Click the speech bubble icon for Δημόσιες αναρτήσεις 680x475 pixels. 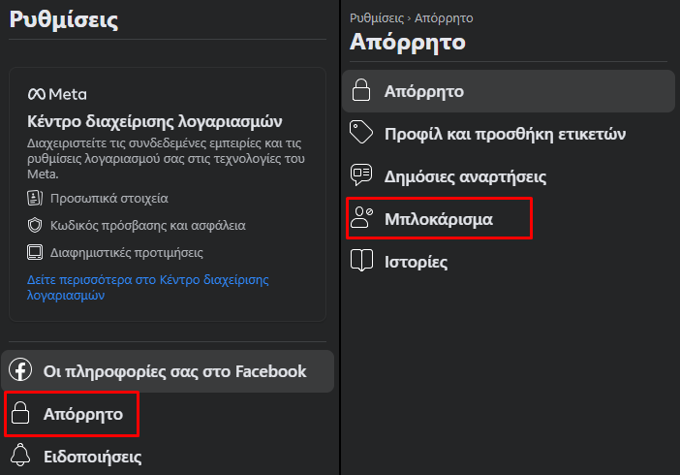click(x=361, y=174)
